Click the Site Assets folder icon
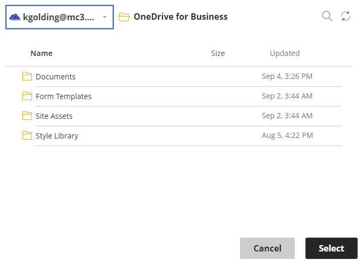Image resolution: width=364 pixels, height=268 pixels. coord(27,116)
